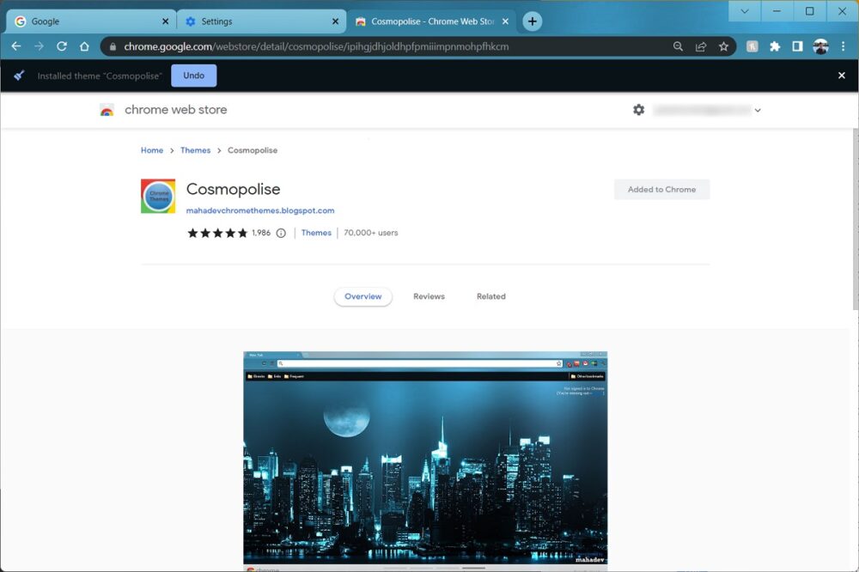Click the address bar URL field
Image resolution: width=859 pixels, height=572 pixels.
click(x=387, y=46)
